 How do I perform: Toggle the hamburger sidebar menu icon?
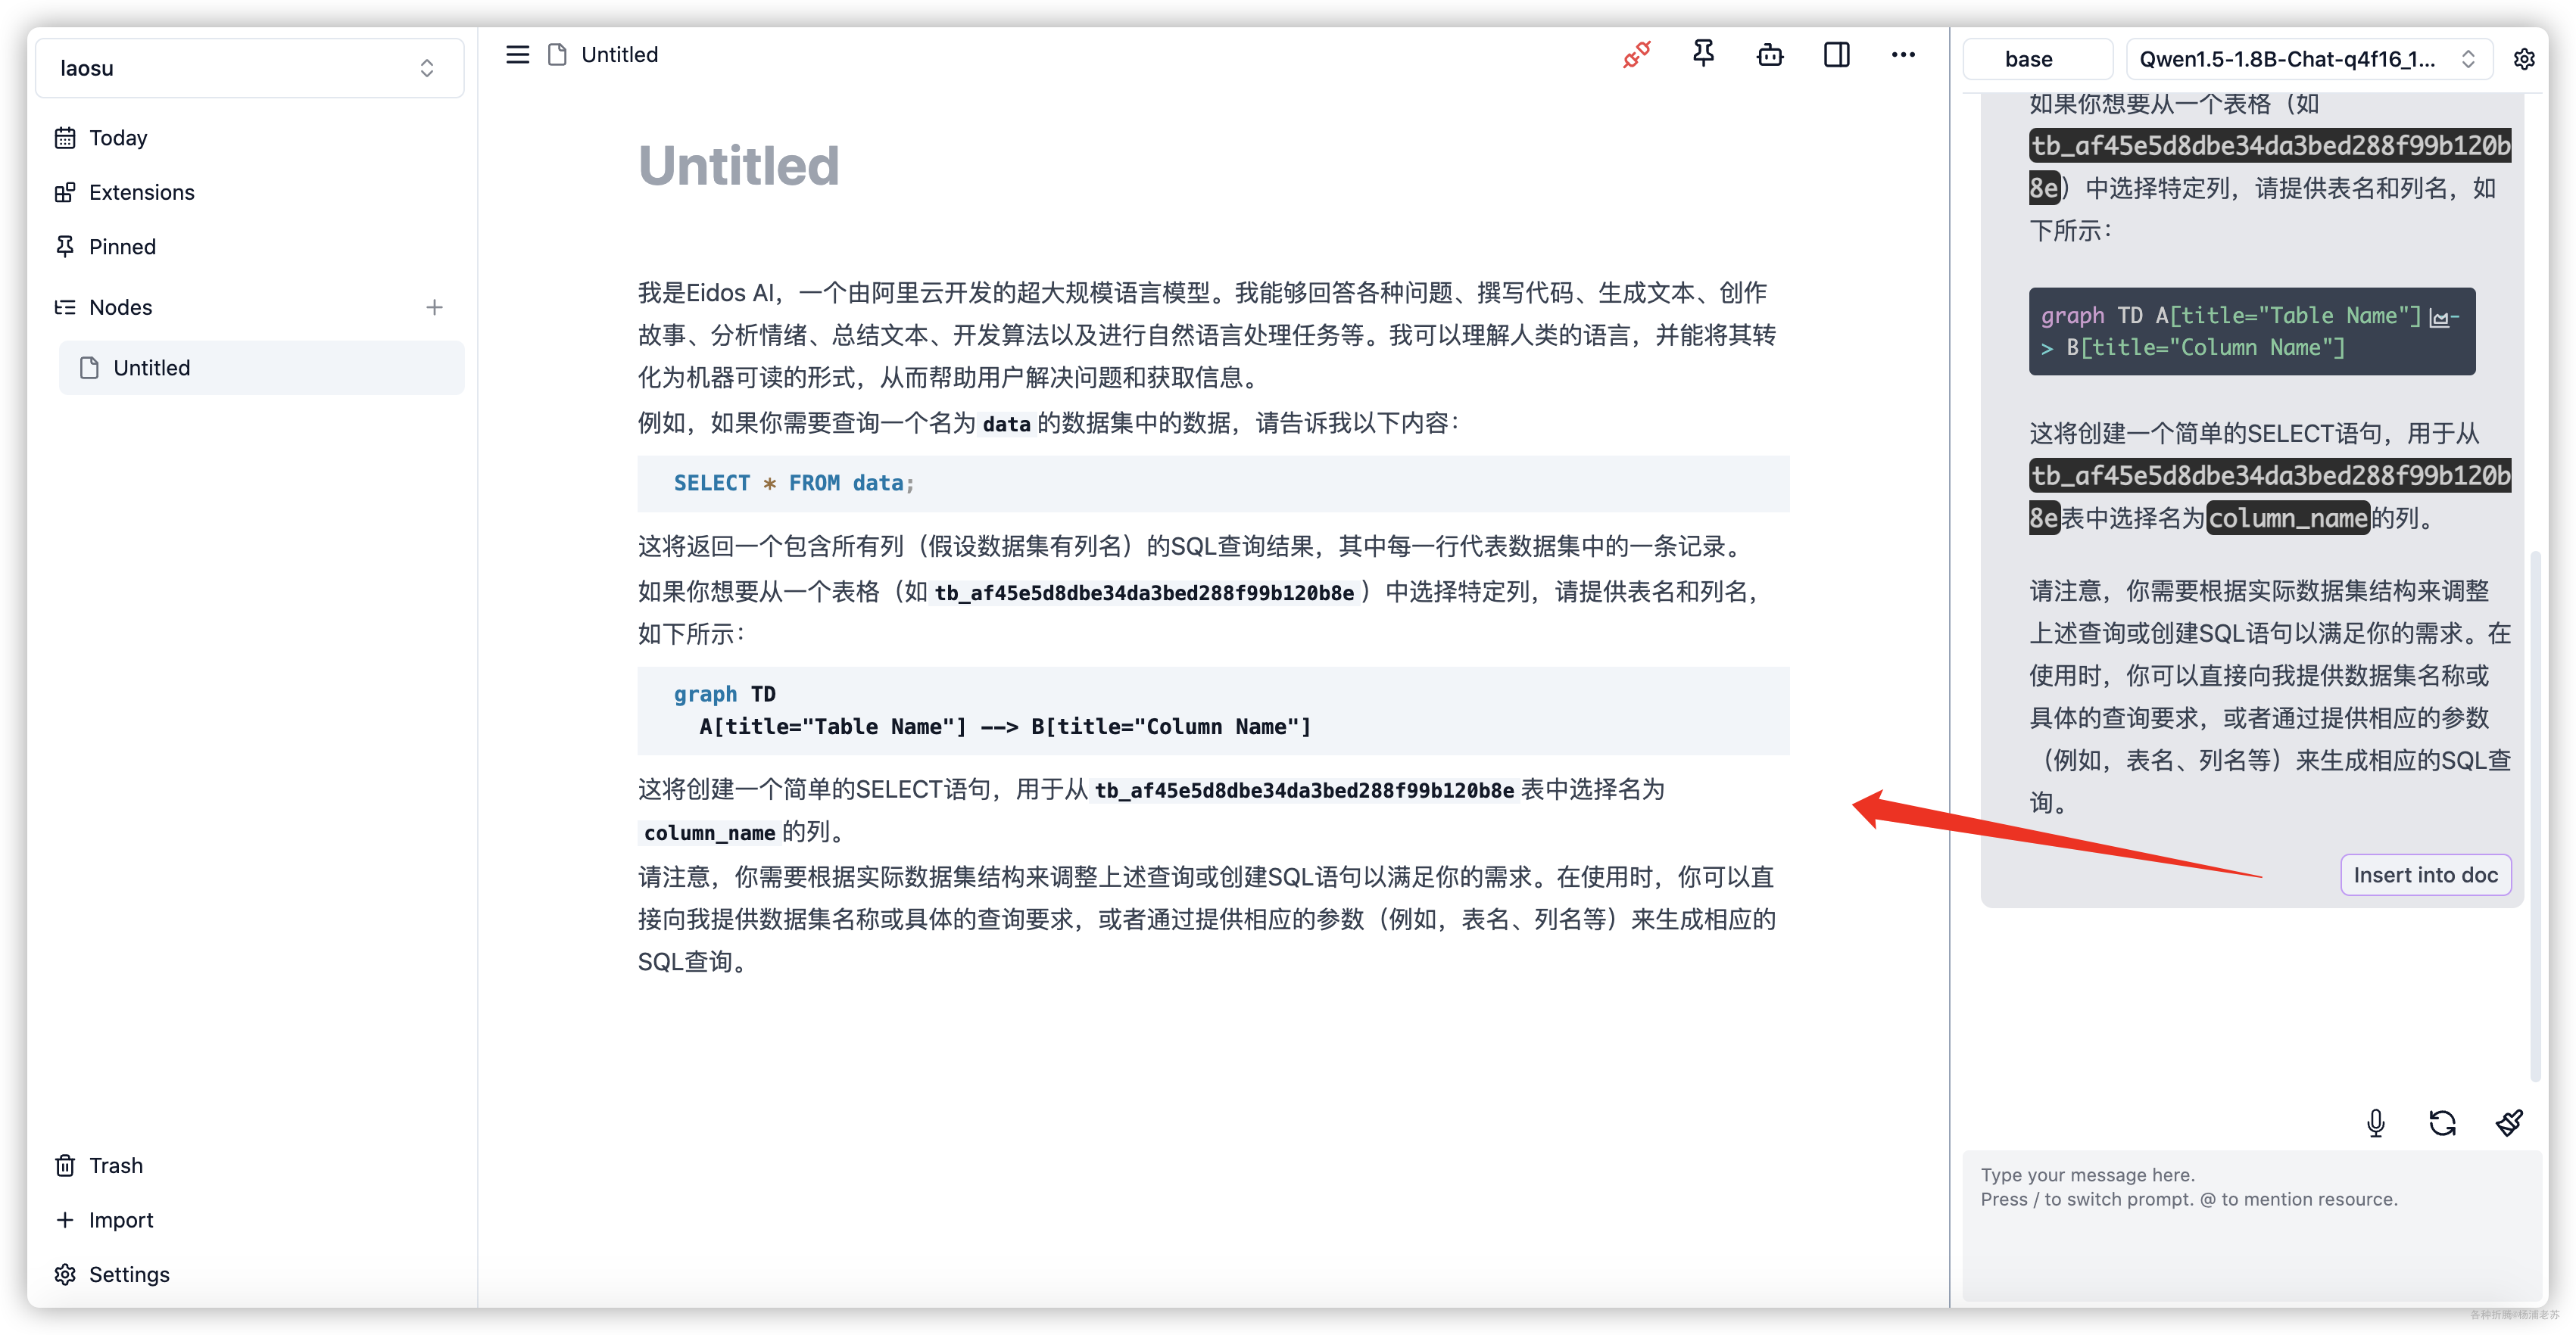click(x=517, y=55)
